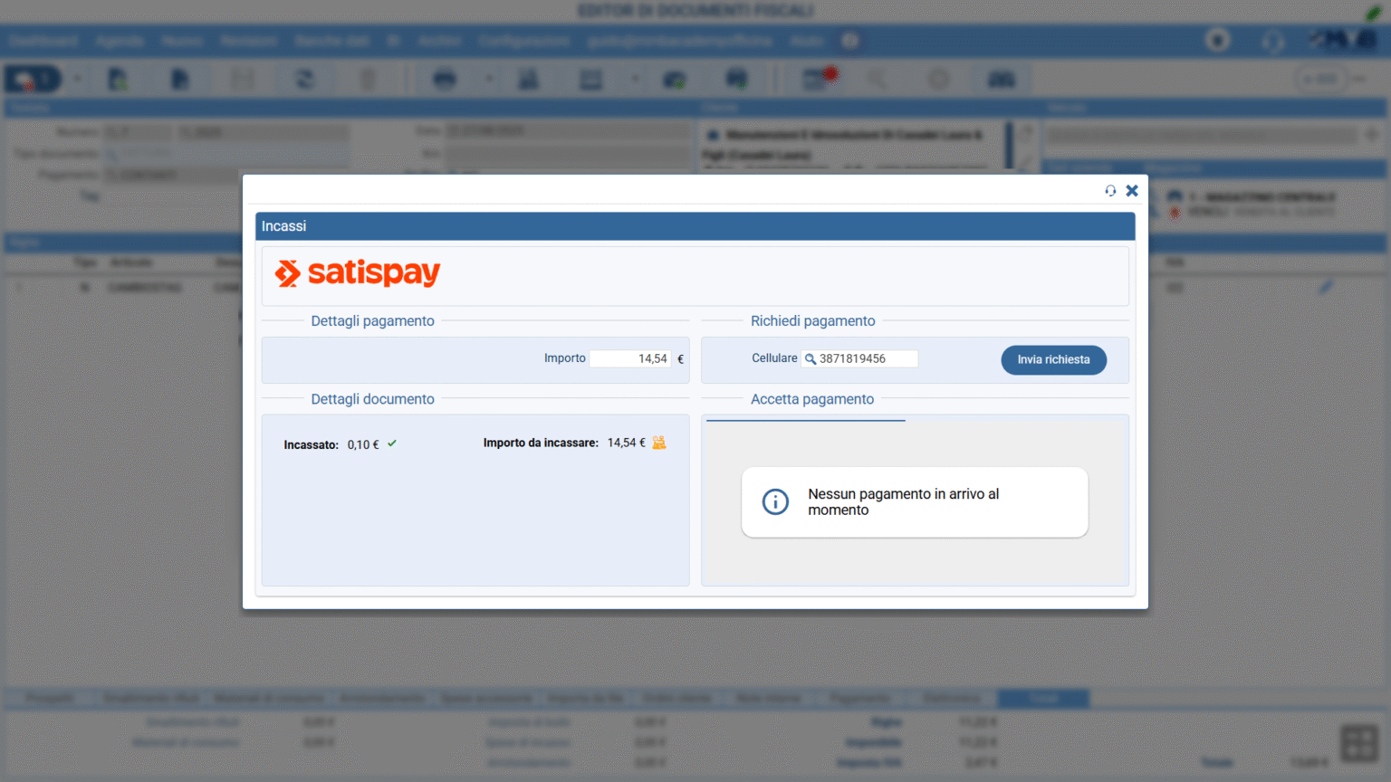Open the Agenda menu
The height and width of the screenshot is (782, 1391).
coord(120,41)
